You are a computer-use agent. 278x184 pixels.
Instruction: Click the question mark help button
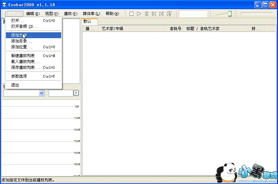point(76,93)
